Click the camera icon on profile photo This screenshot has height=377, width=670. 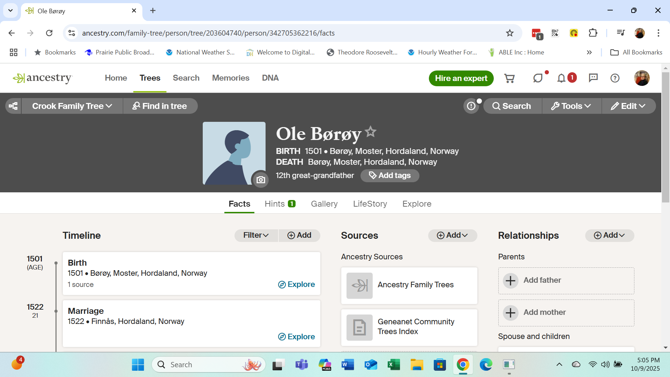tap(261, 180)
